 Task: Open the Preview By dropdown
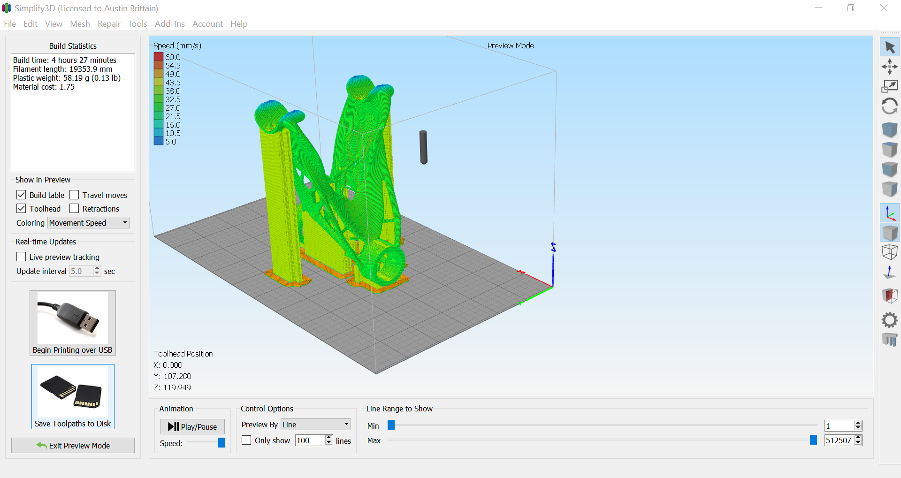(316, 425)
